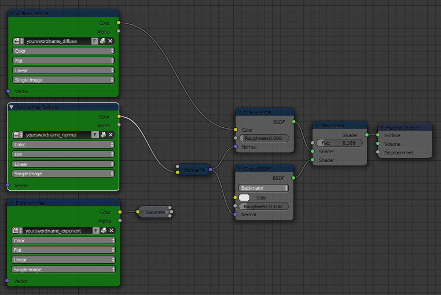Image resolution: width=441 pixels, height=295 pixels.
Task: Click the yourswordname_normal image name field
Action: pyautogui.click(x=58, y=135)
